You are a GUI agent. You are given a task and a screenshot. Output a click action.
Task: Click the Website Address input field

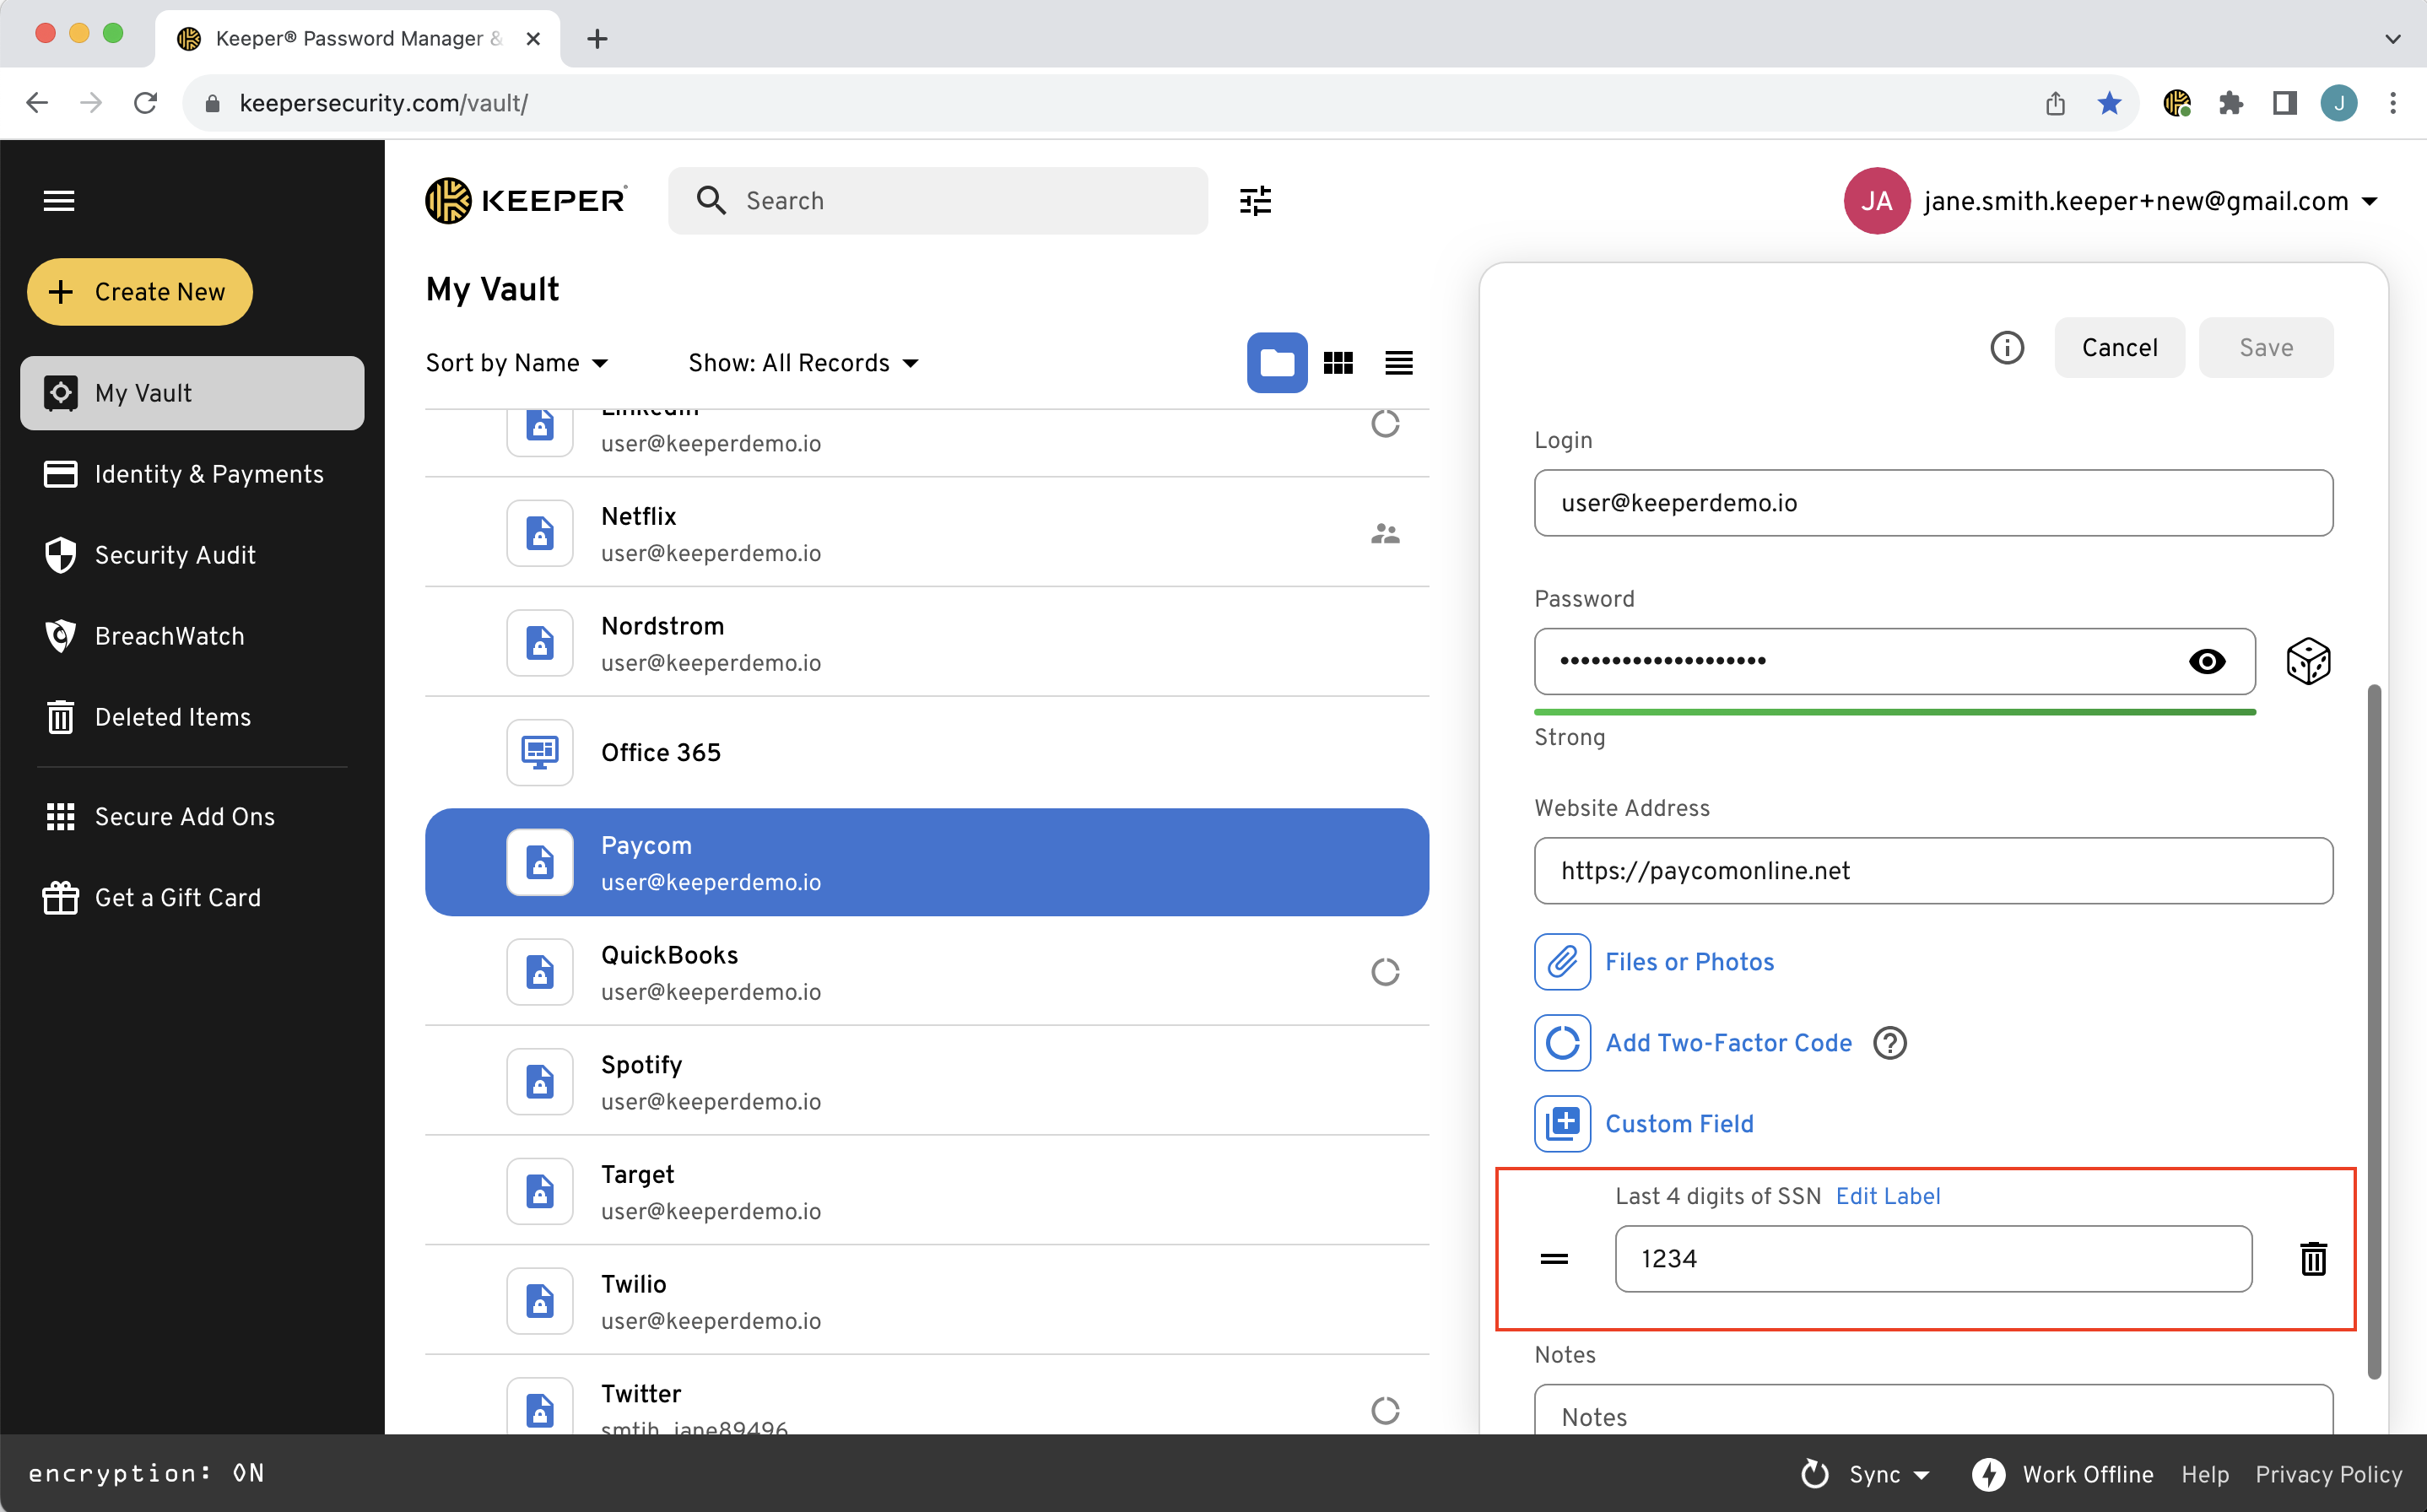(1932, 871)
